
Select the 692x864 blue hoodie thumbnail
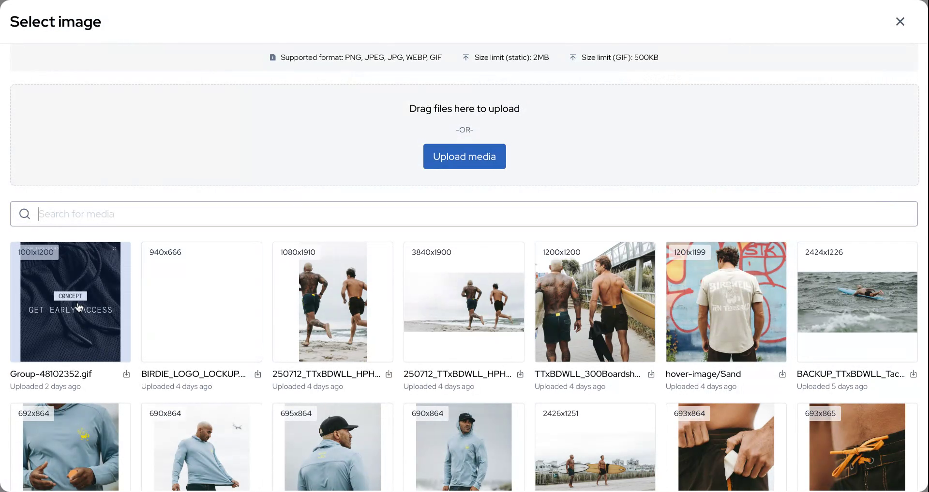(x=71, y=447)
